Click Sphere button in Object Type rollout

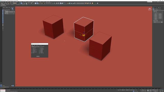click(x=156, y=15)
